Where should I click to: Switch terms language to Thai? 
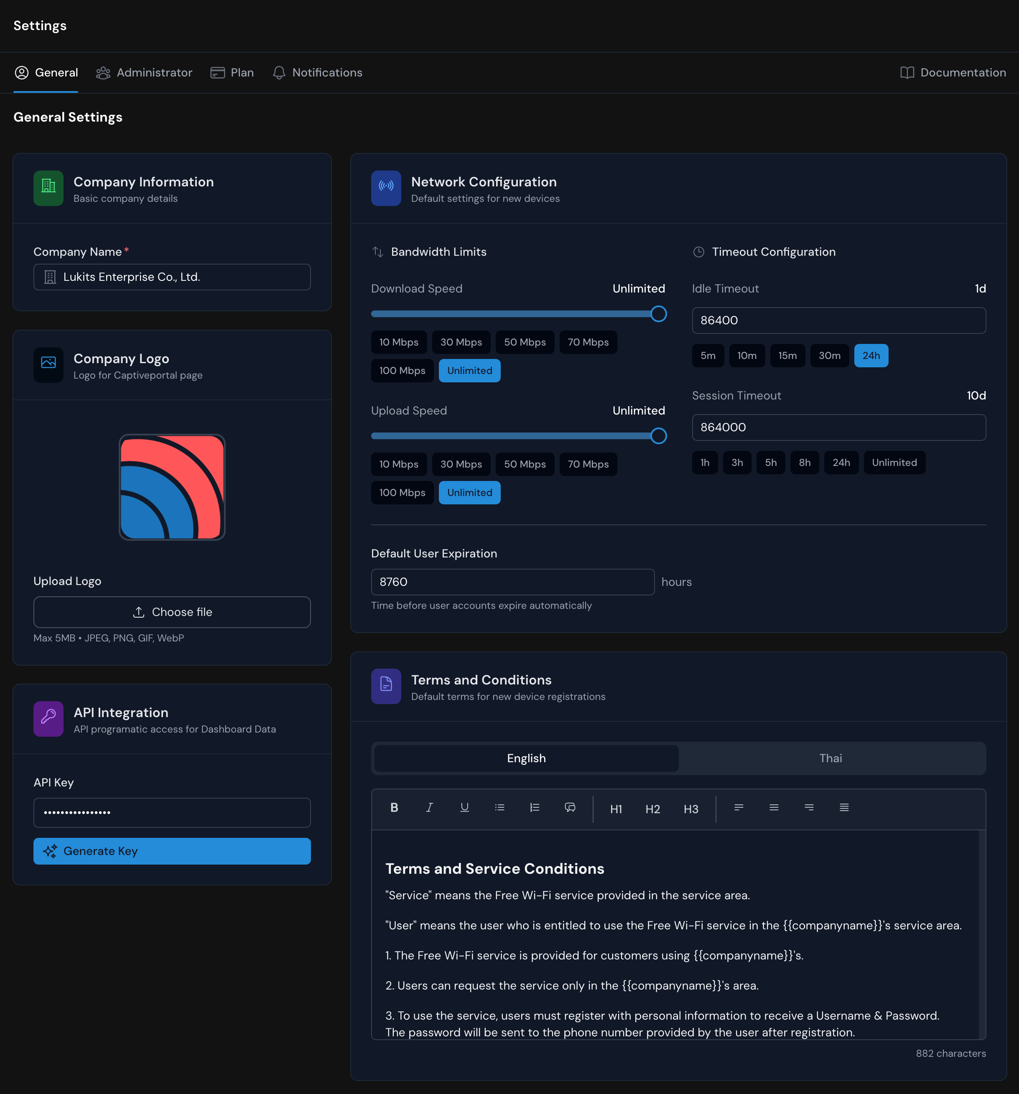click(x=830, y=758)
